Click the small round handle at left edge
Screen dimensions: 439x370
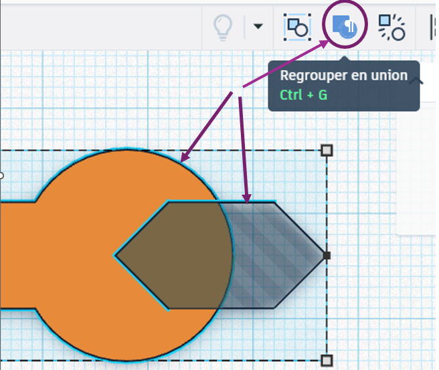click(x=1, y=176)
